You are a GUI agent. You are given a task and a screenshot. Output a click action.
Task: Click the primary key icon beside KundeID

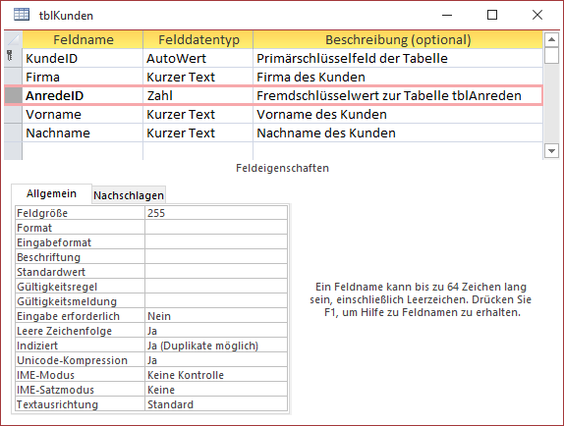click(x=10, y=56)
